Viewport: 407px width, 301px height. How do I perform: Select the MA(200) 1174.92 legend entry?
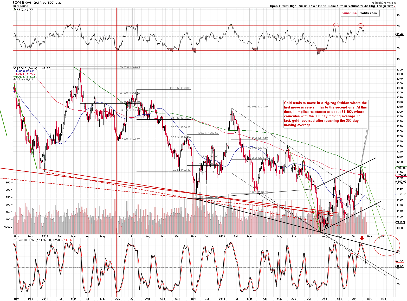tap(24, 74)
